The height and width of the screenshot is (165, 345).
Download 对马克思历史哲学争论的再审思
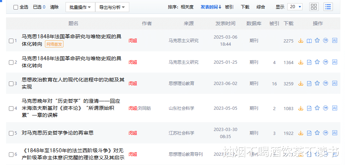point(301,133)
